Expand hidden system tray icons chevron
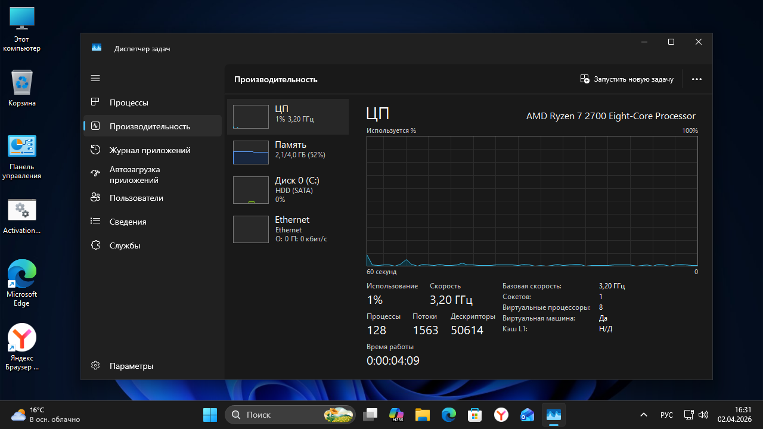Viewport: 763px width, 429px height. tap(643, 415)
